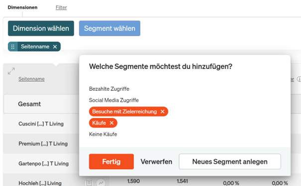
Task: Open the page detail icon in Hochleh row
Action: click(89, 183)
